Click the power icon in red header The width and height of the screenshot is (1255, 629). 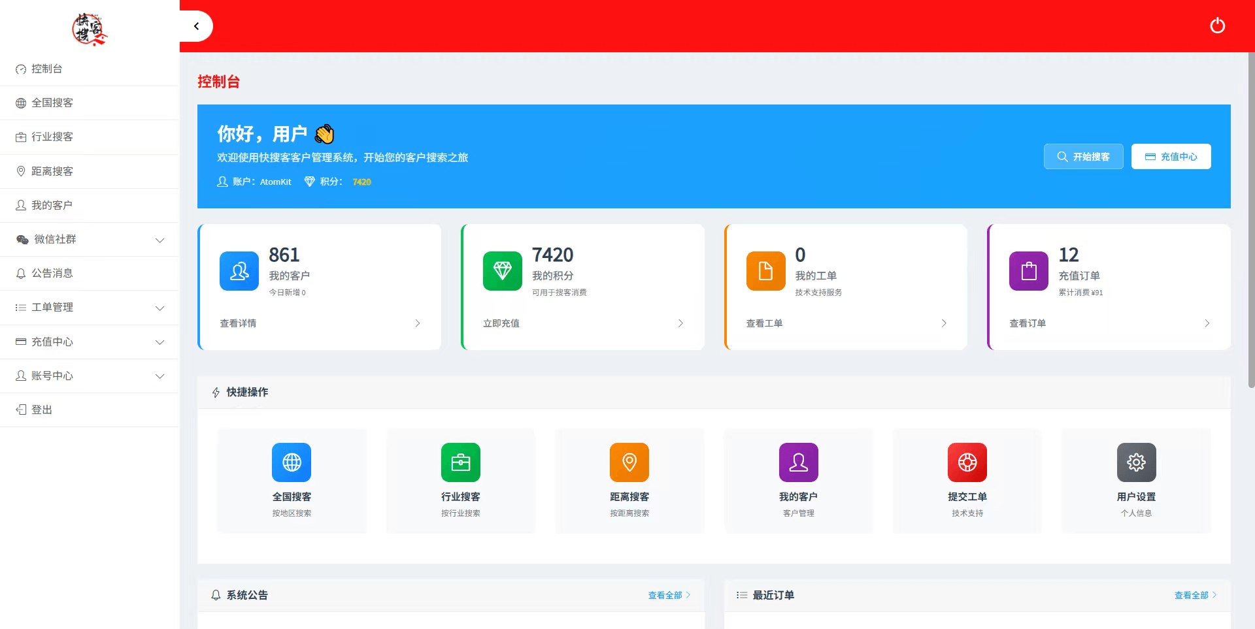point(1217,26)
